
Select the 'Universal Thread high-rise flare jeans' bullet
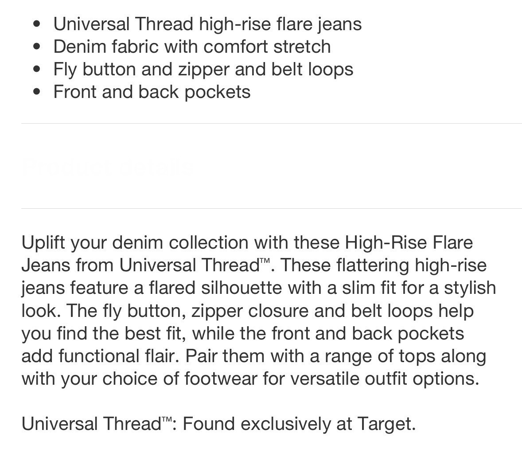click(207, 24)
